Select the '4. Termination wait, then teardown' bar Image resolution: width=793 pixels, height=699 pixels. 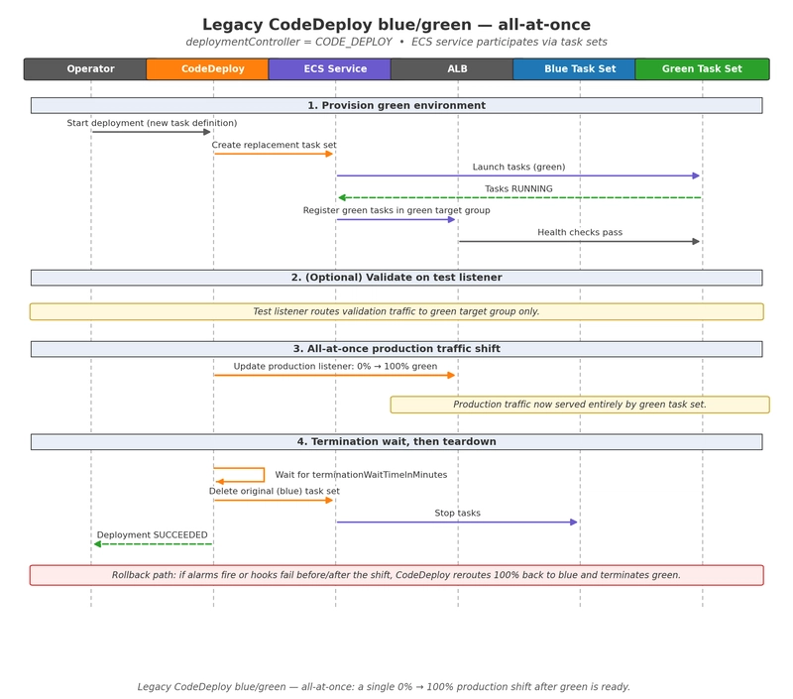(x=396, y=441)
